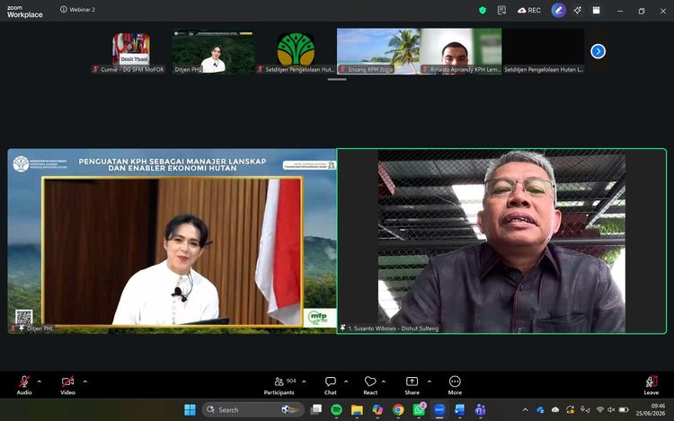Leave the webinar

652,385
